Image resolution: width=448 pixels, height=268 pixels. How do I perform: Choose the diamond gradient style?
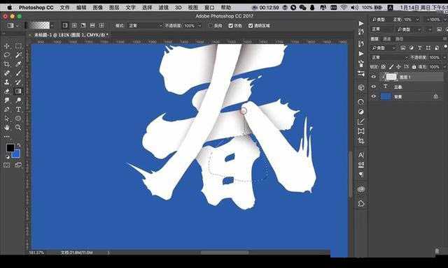[101, 26]
